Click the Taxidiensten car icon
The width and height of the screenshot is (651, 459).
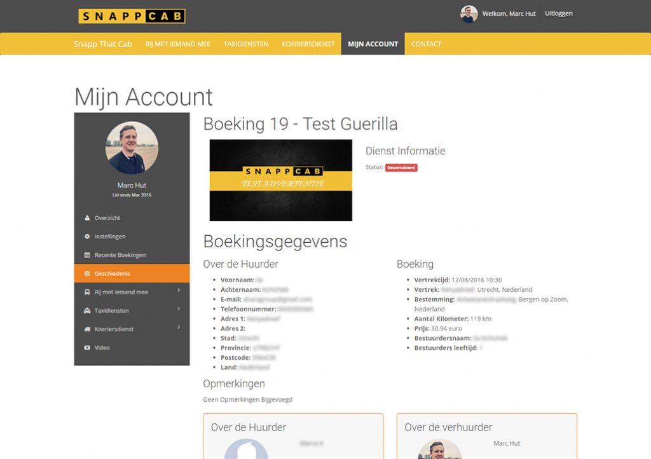[87, 311]
